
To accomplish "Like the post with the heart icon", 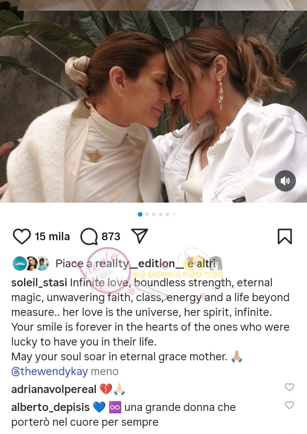I will pos(22,237).
